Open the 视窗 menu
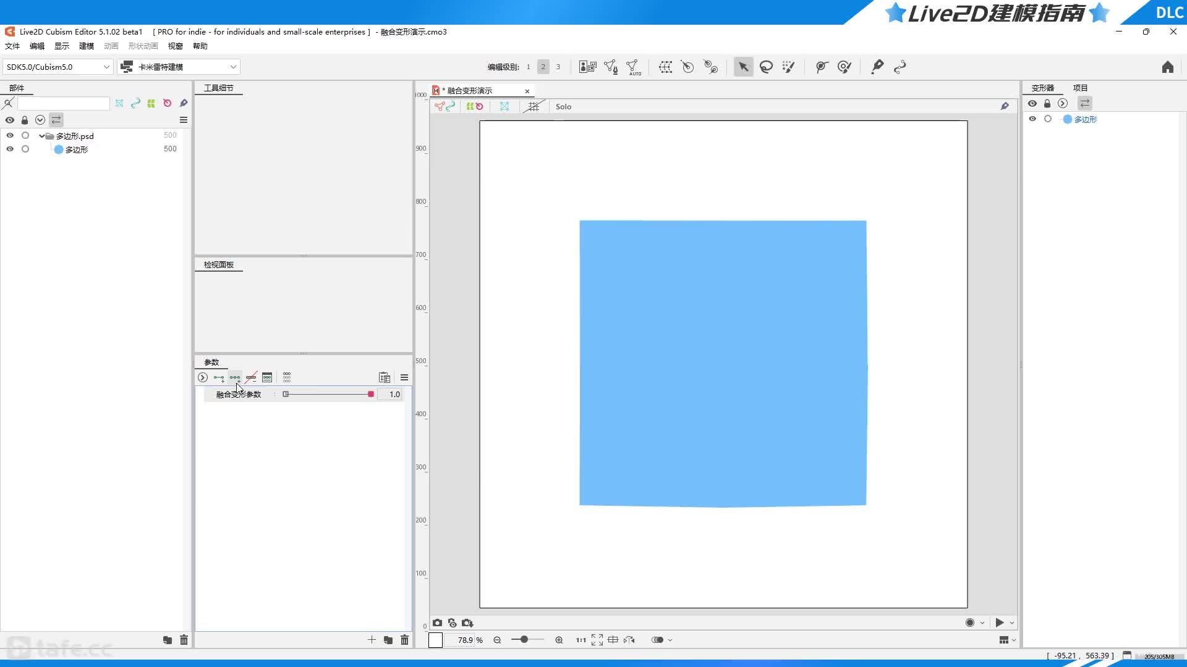The height and width of the screenshot is (667, 1187). coord(176,46)
